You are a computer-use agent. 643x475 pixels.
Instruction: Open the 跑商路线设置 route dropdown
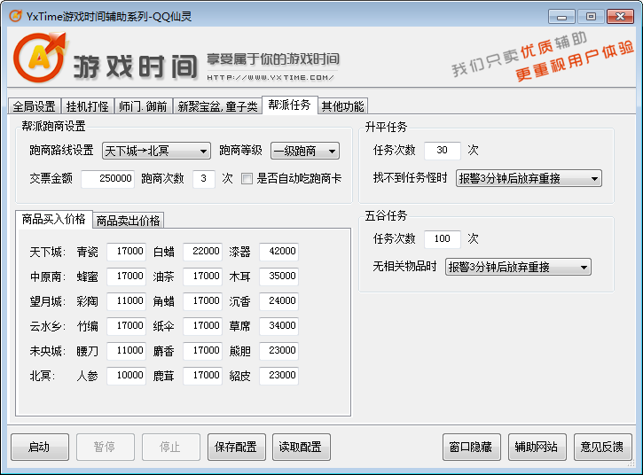coord(156,151)
